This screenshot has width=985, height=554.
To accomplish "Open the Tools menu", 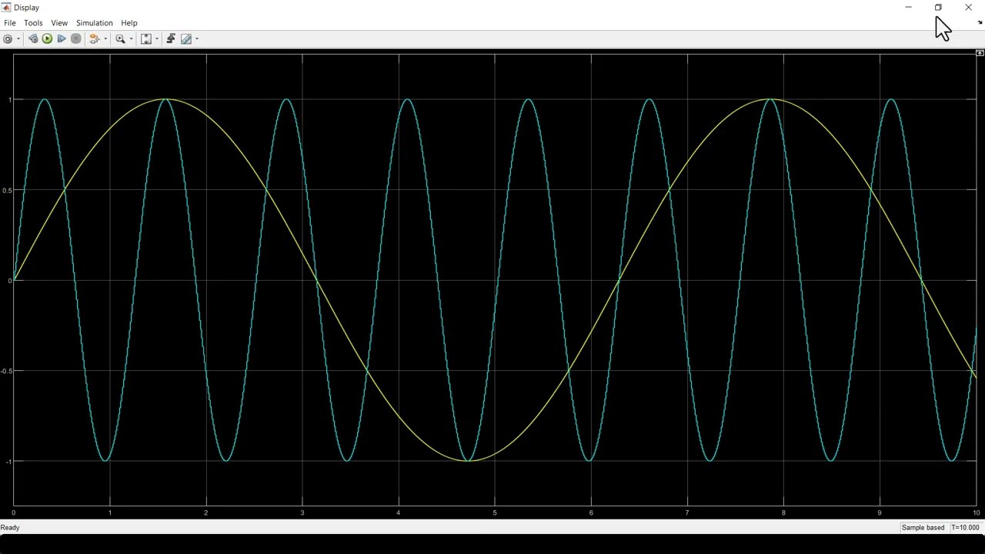I will click(33, 23).
